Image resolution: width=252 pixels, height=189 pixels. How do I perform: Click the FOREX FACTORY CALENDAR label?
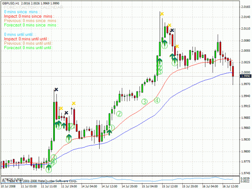pyautogui.click(x=33, y=7)
